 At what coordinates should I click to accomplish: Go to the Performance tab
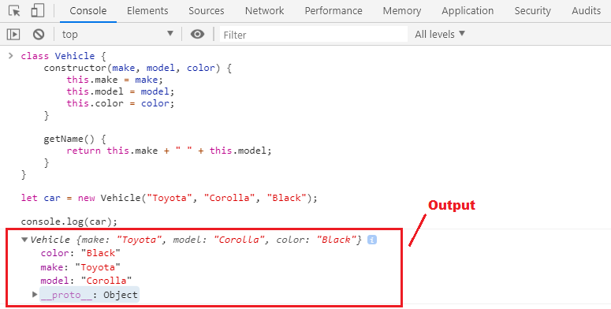[333, 11]
